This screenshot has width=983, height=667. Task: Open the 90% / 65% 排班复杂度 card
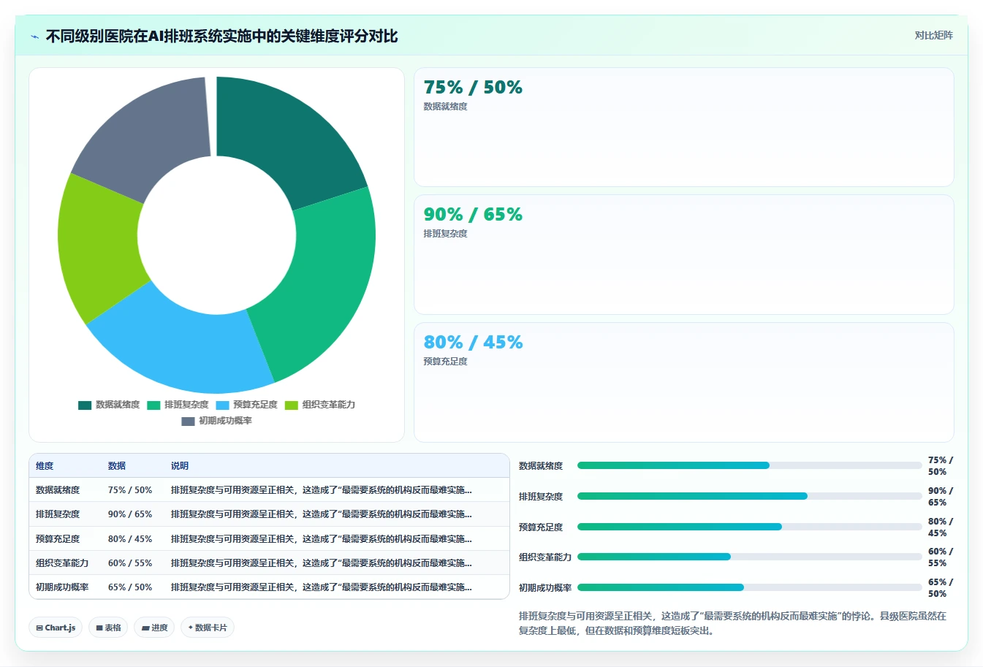(x=683, y=255)
